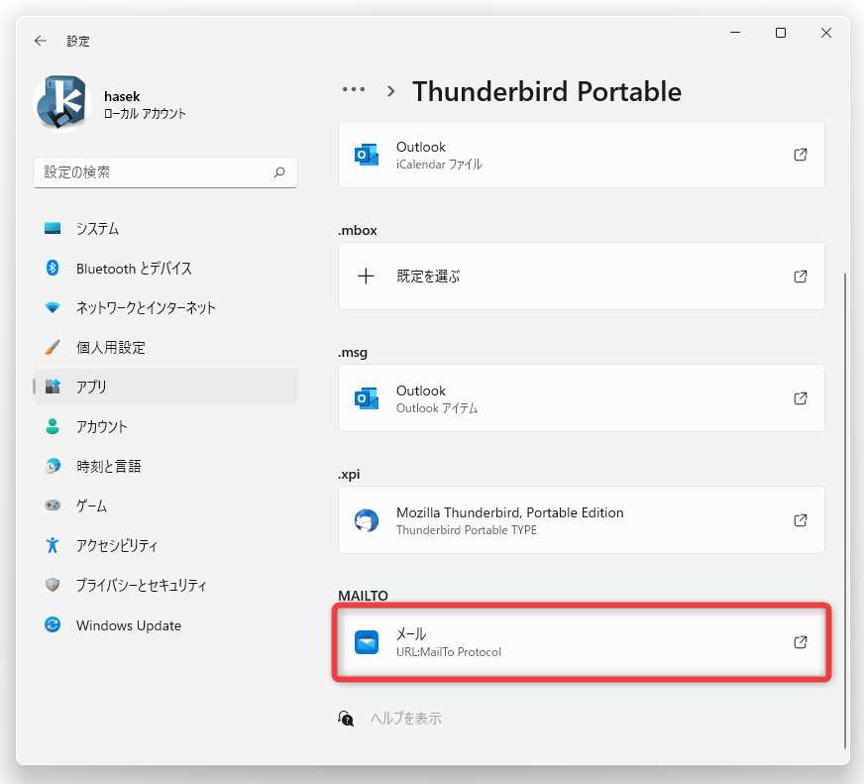
Task: Open the .msg Outlook アイテム entry
Action: (x=582, y=398)
